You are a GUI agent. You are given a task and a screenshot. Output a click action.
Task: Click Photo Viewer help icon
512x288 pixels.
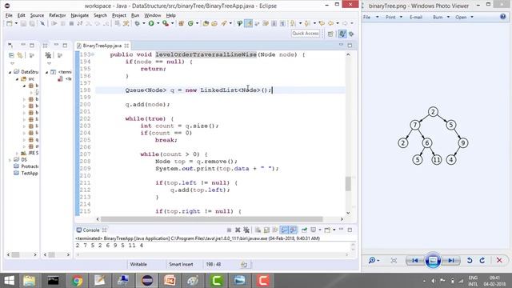coord(503,17)
